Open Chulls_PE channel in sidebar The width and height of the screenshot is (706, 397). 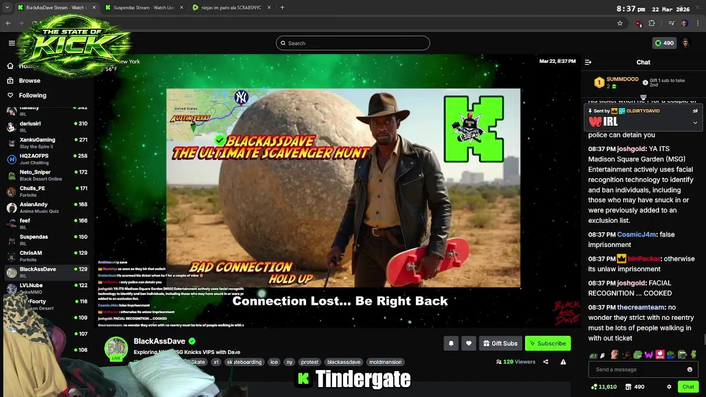[47, 191]
